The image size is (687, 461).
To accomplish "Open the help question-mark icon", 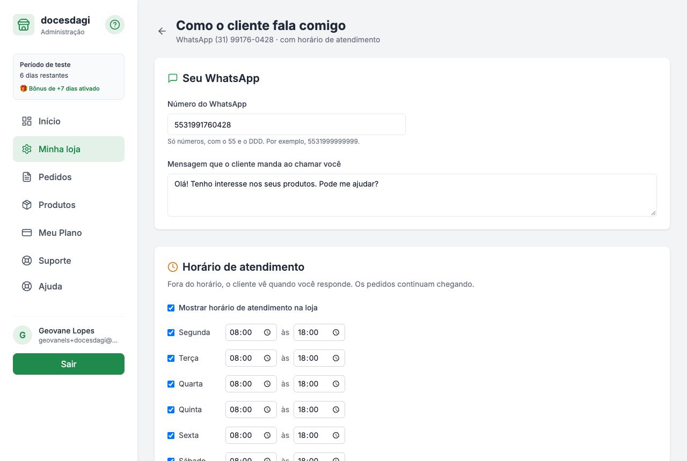I will click(115, 25).
